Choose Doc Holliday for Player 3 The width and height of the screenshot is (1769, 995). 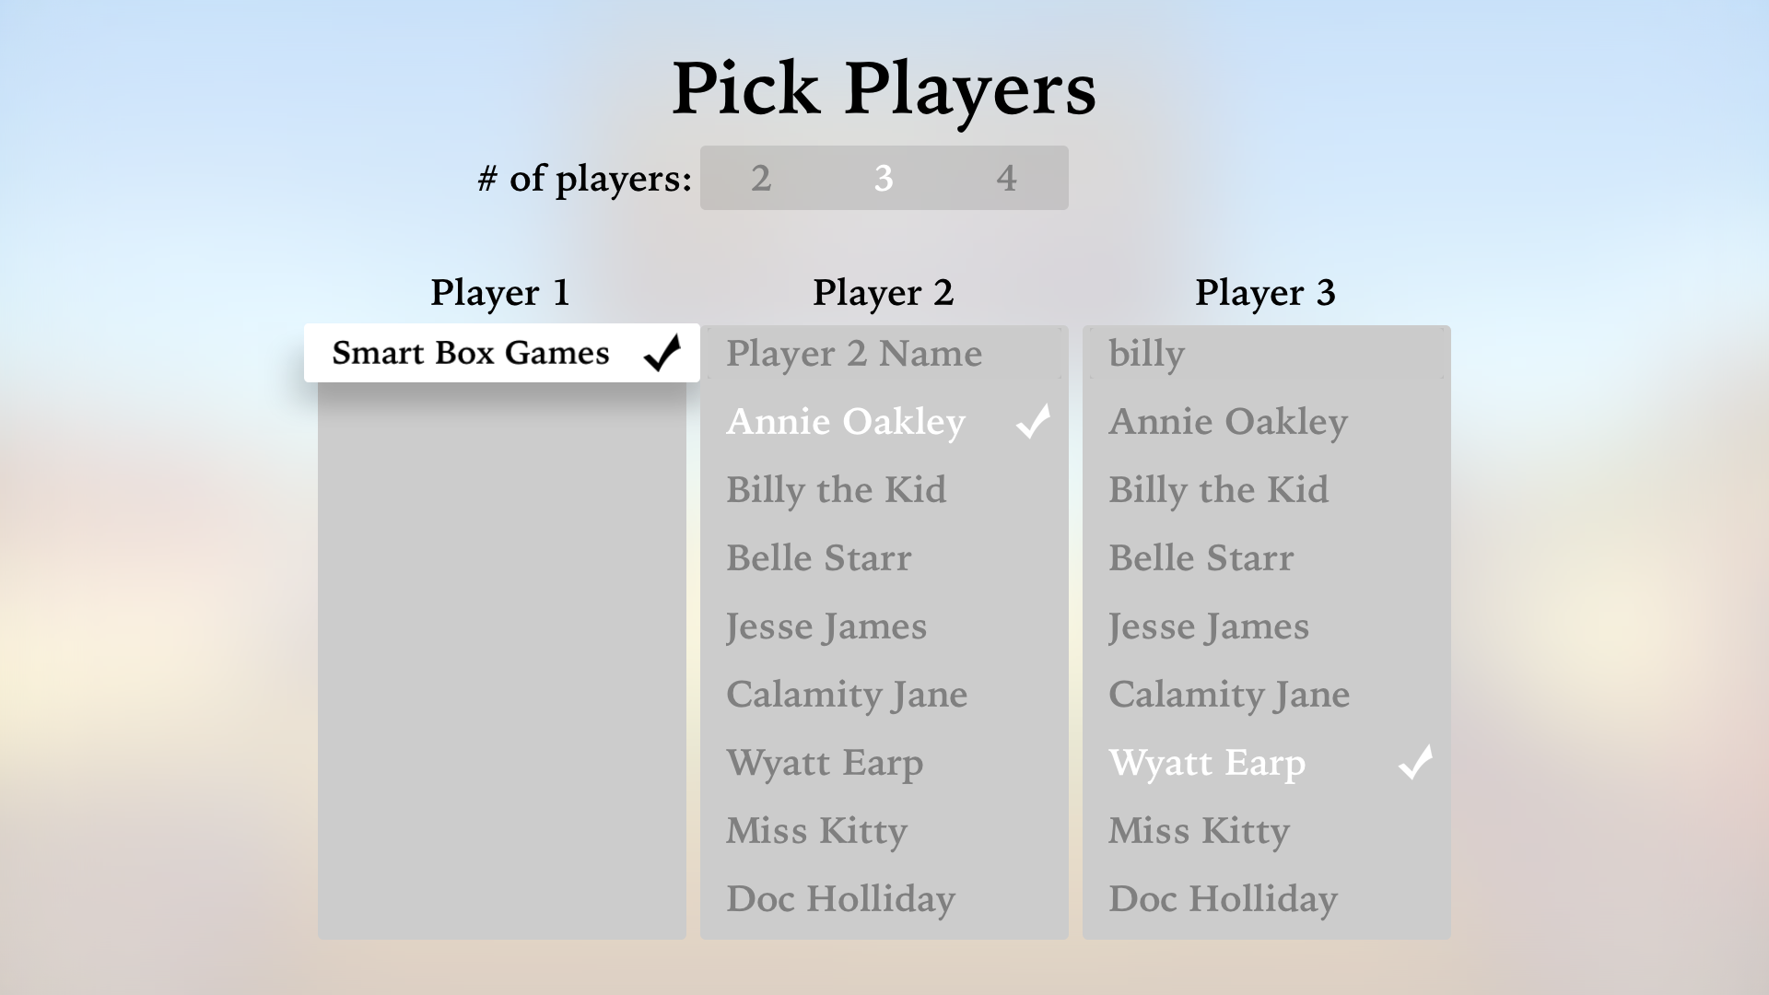(x=1223, y=898)
